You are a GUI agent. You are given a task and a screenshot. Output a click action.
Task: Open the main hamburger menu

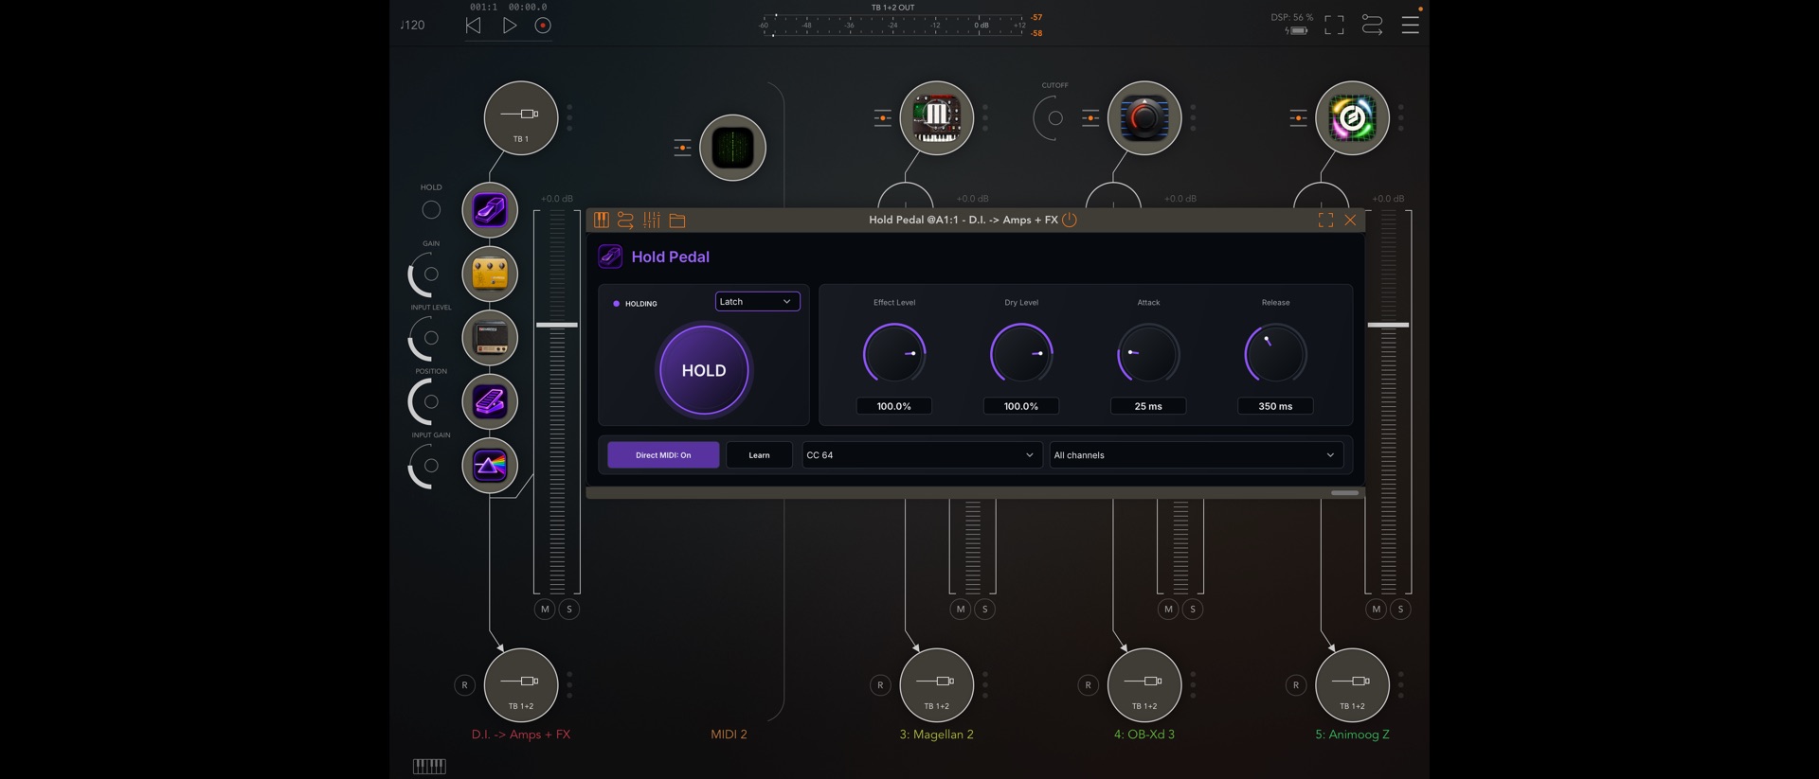(x=1411, y=26)
